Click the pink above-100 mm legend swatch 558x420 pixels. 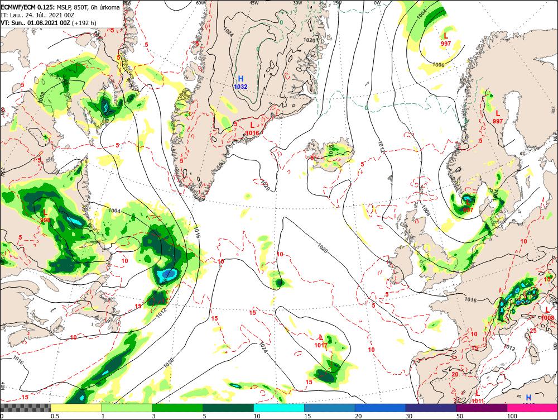pos(532,408)
